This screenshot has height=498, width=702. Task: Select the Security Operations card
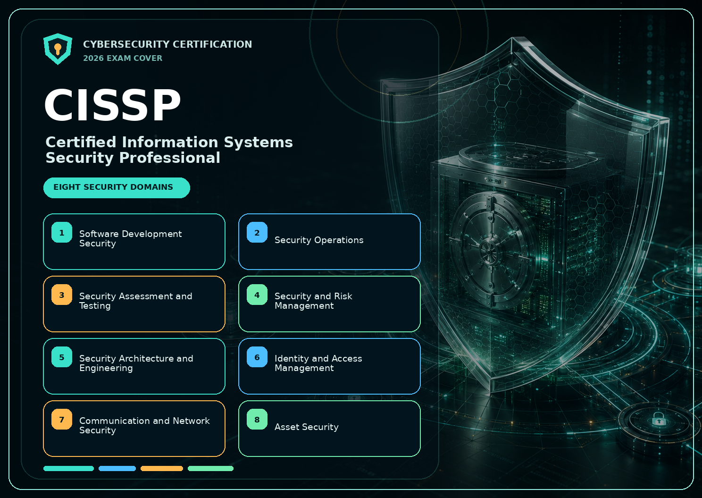(x=329, y=242)
